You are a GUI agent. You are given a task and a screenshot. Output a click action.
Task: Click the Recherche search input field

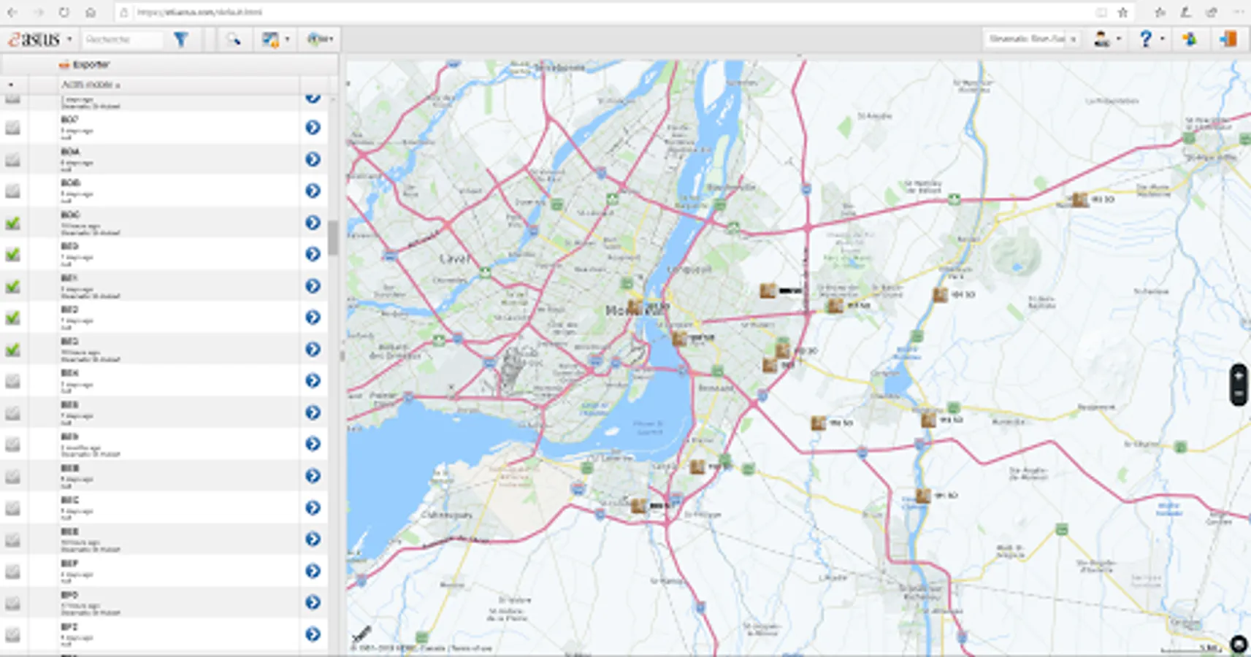[121, 39]
